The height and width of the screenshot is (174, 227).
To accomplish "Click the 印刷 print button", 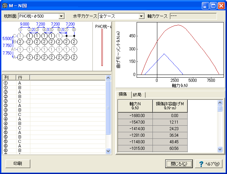I will pyautogui.click(x=18, y=164).
